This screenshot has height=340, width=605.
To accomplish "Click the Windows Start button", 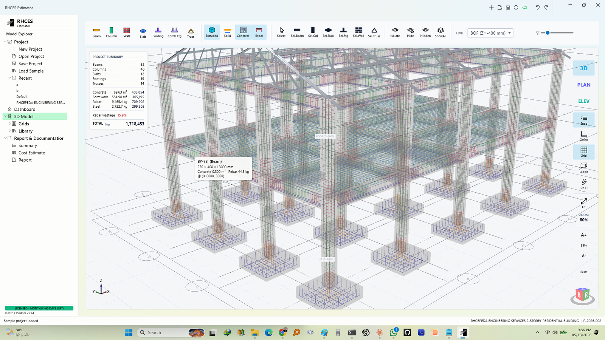I will coord(129,332).
